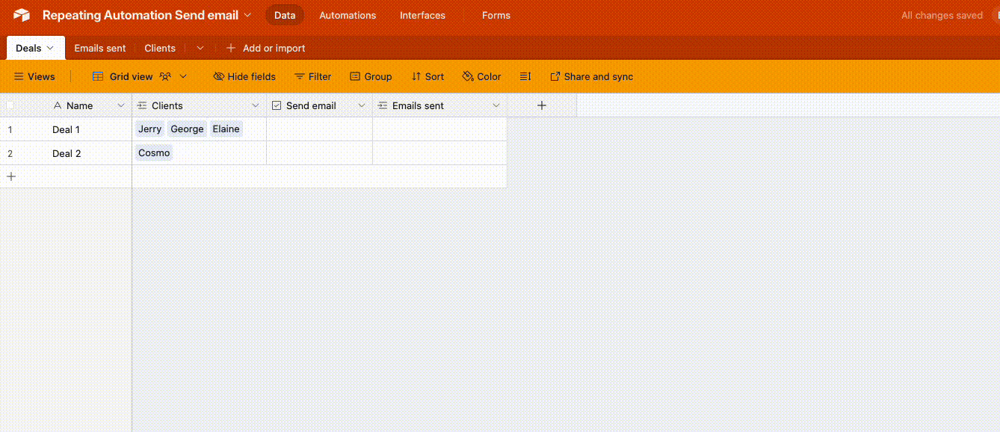The image size is (1000, 432).
Task: Select the Deals table tab
Action: [35, 48]
